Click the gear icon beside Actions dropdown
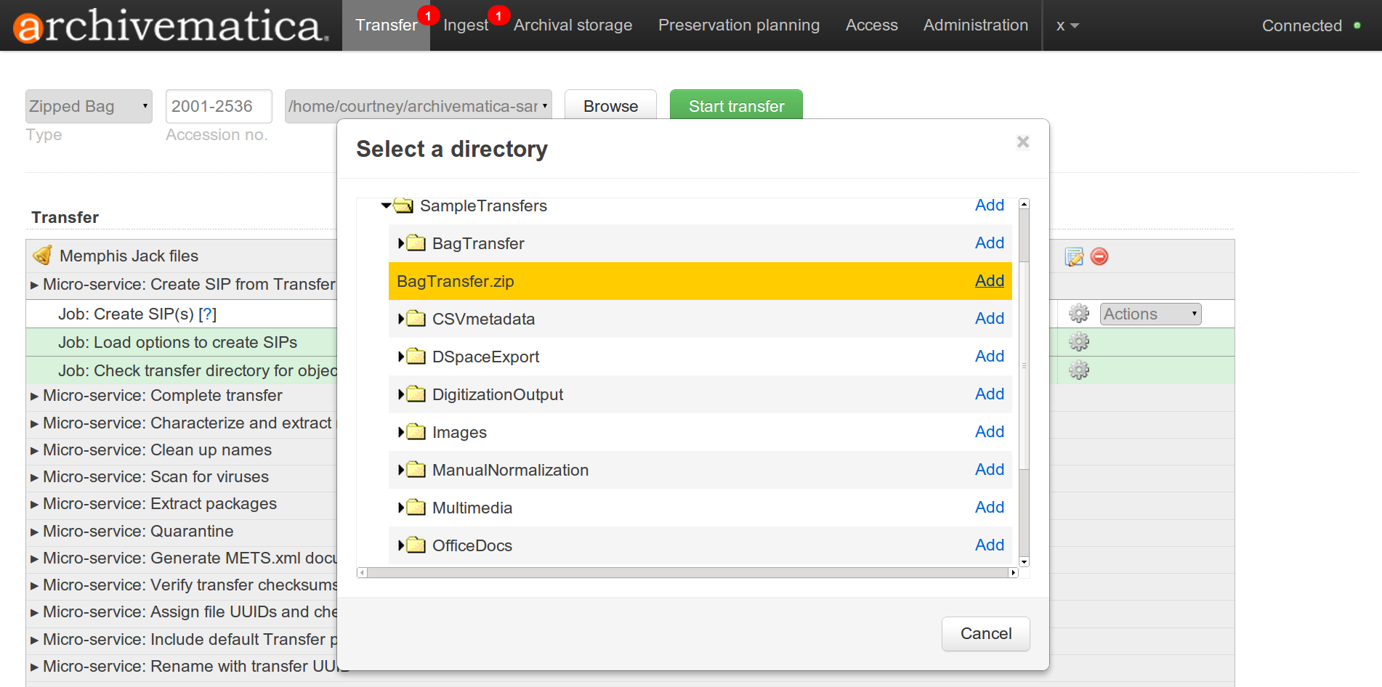 (1078, 314)
